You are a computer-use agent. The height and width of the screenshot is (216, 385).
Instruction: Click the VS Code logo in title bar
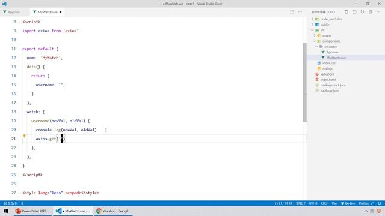pos(4,4)
